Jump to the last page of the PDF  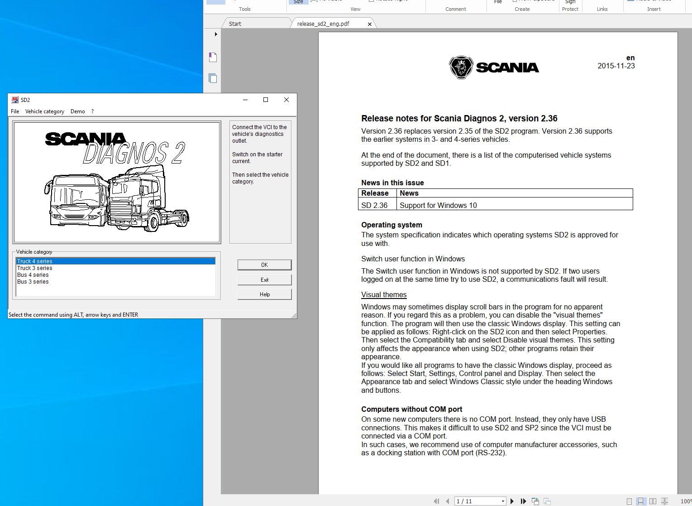523,501
